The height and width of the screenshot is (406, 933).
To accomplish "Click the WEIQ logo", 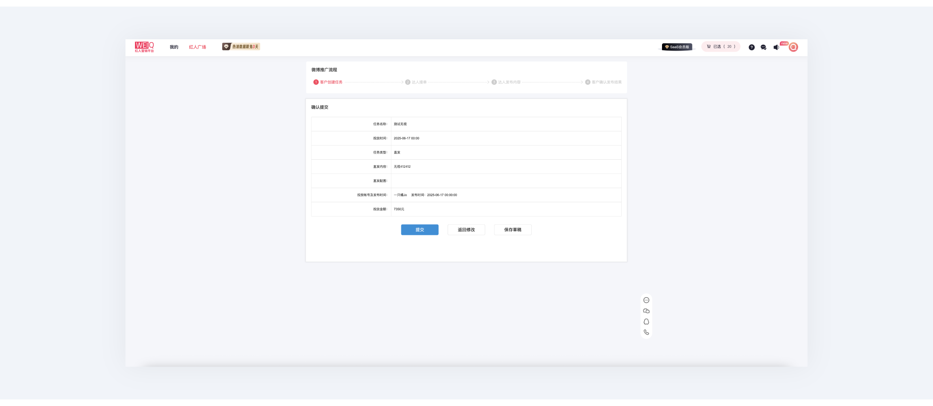I will [x=144, y=47].
